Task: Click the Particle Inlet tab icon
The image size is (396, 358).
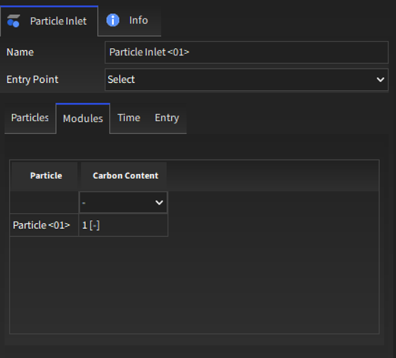Action: pos(13,21)
